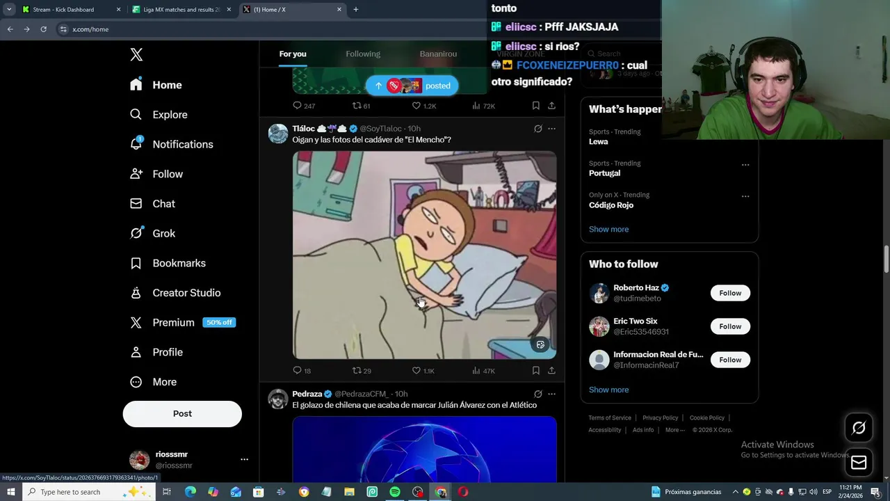Open the Follow page in the sidebar
The image size is (890, 501).
[x=156, y=174]
